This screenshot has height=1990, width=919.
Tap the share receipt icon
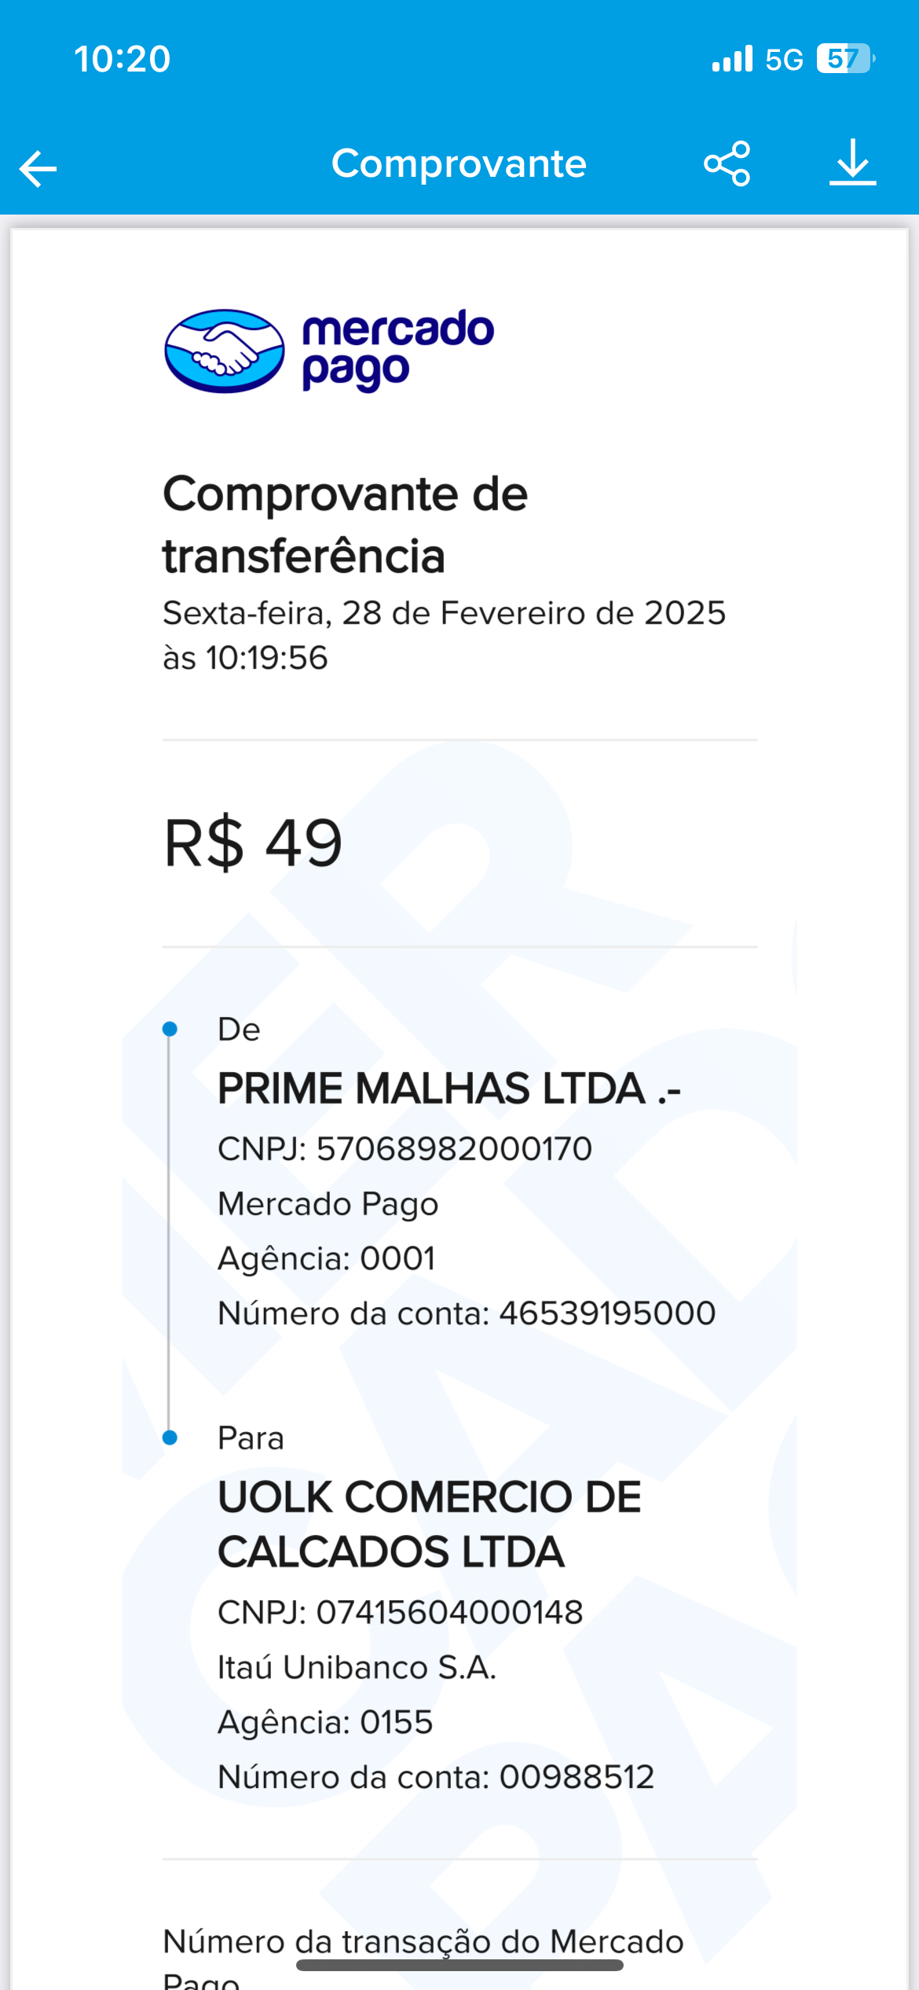tap(727, 163)
